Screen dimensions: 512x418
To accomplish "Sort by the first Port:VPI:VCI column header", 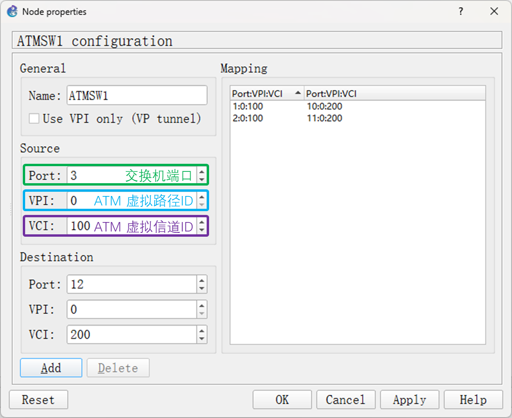I will pos(265,94).
